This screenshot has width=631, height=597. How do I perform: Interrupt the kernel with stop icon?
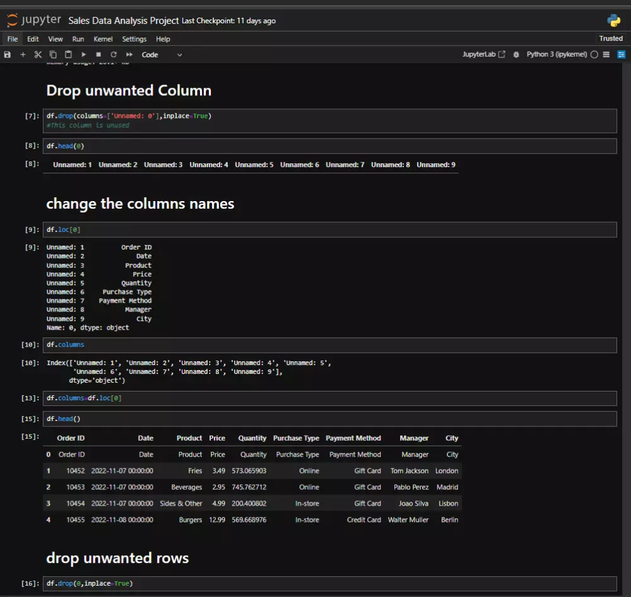(98, 55)
